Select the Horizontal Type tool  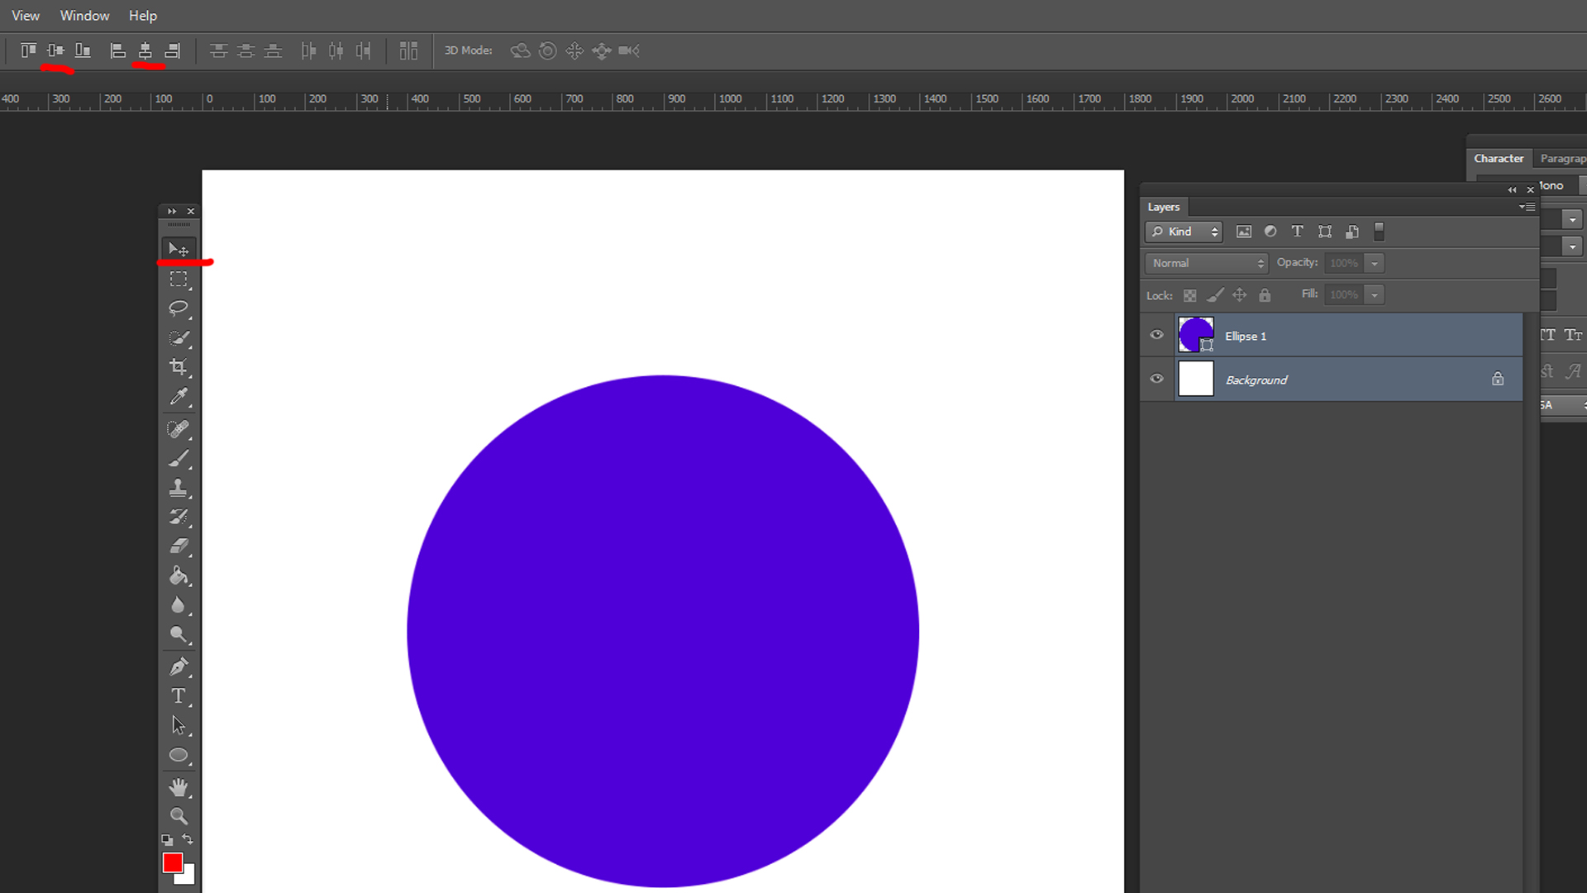click(179, 696)
